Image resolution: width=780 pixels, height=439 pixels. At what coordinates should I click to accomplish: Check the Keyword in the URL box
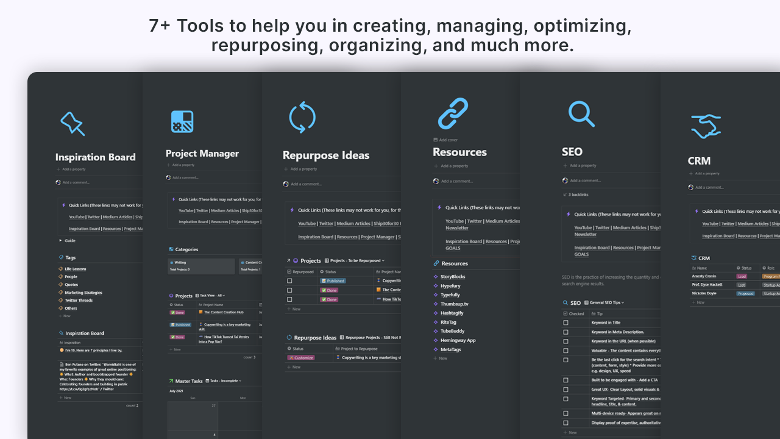pos(565,341)
